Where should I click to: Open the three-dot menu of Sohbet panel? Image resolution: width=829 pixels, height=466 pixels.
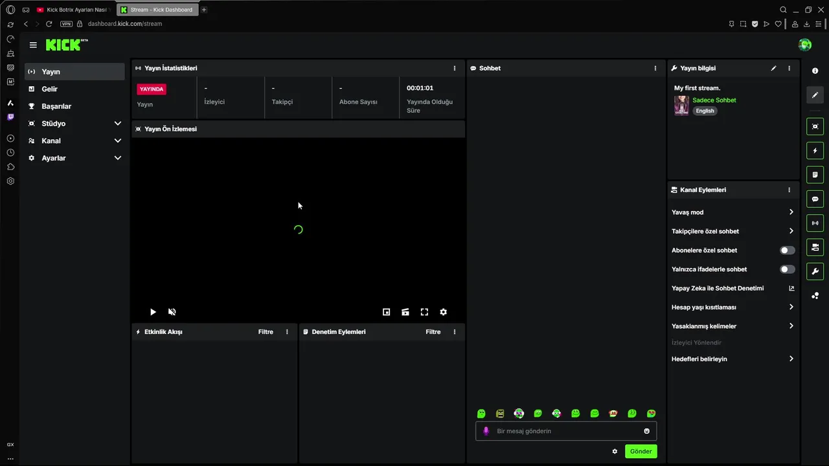click(x=655, y=68)
